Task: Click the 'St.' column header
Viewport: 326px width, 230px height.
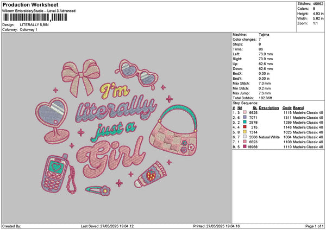Action: click(255, 108)
